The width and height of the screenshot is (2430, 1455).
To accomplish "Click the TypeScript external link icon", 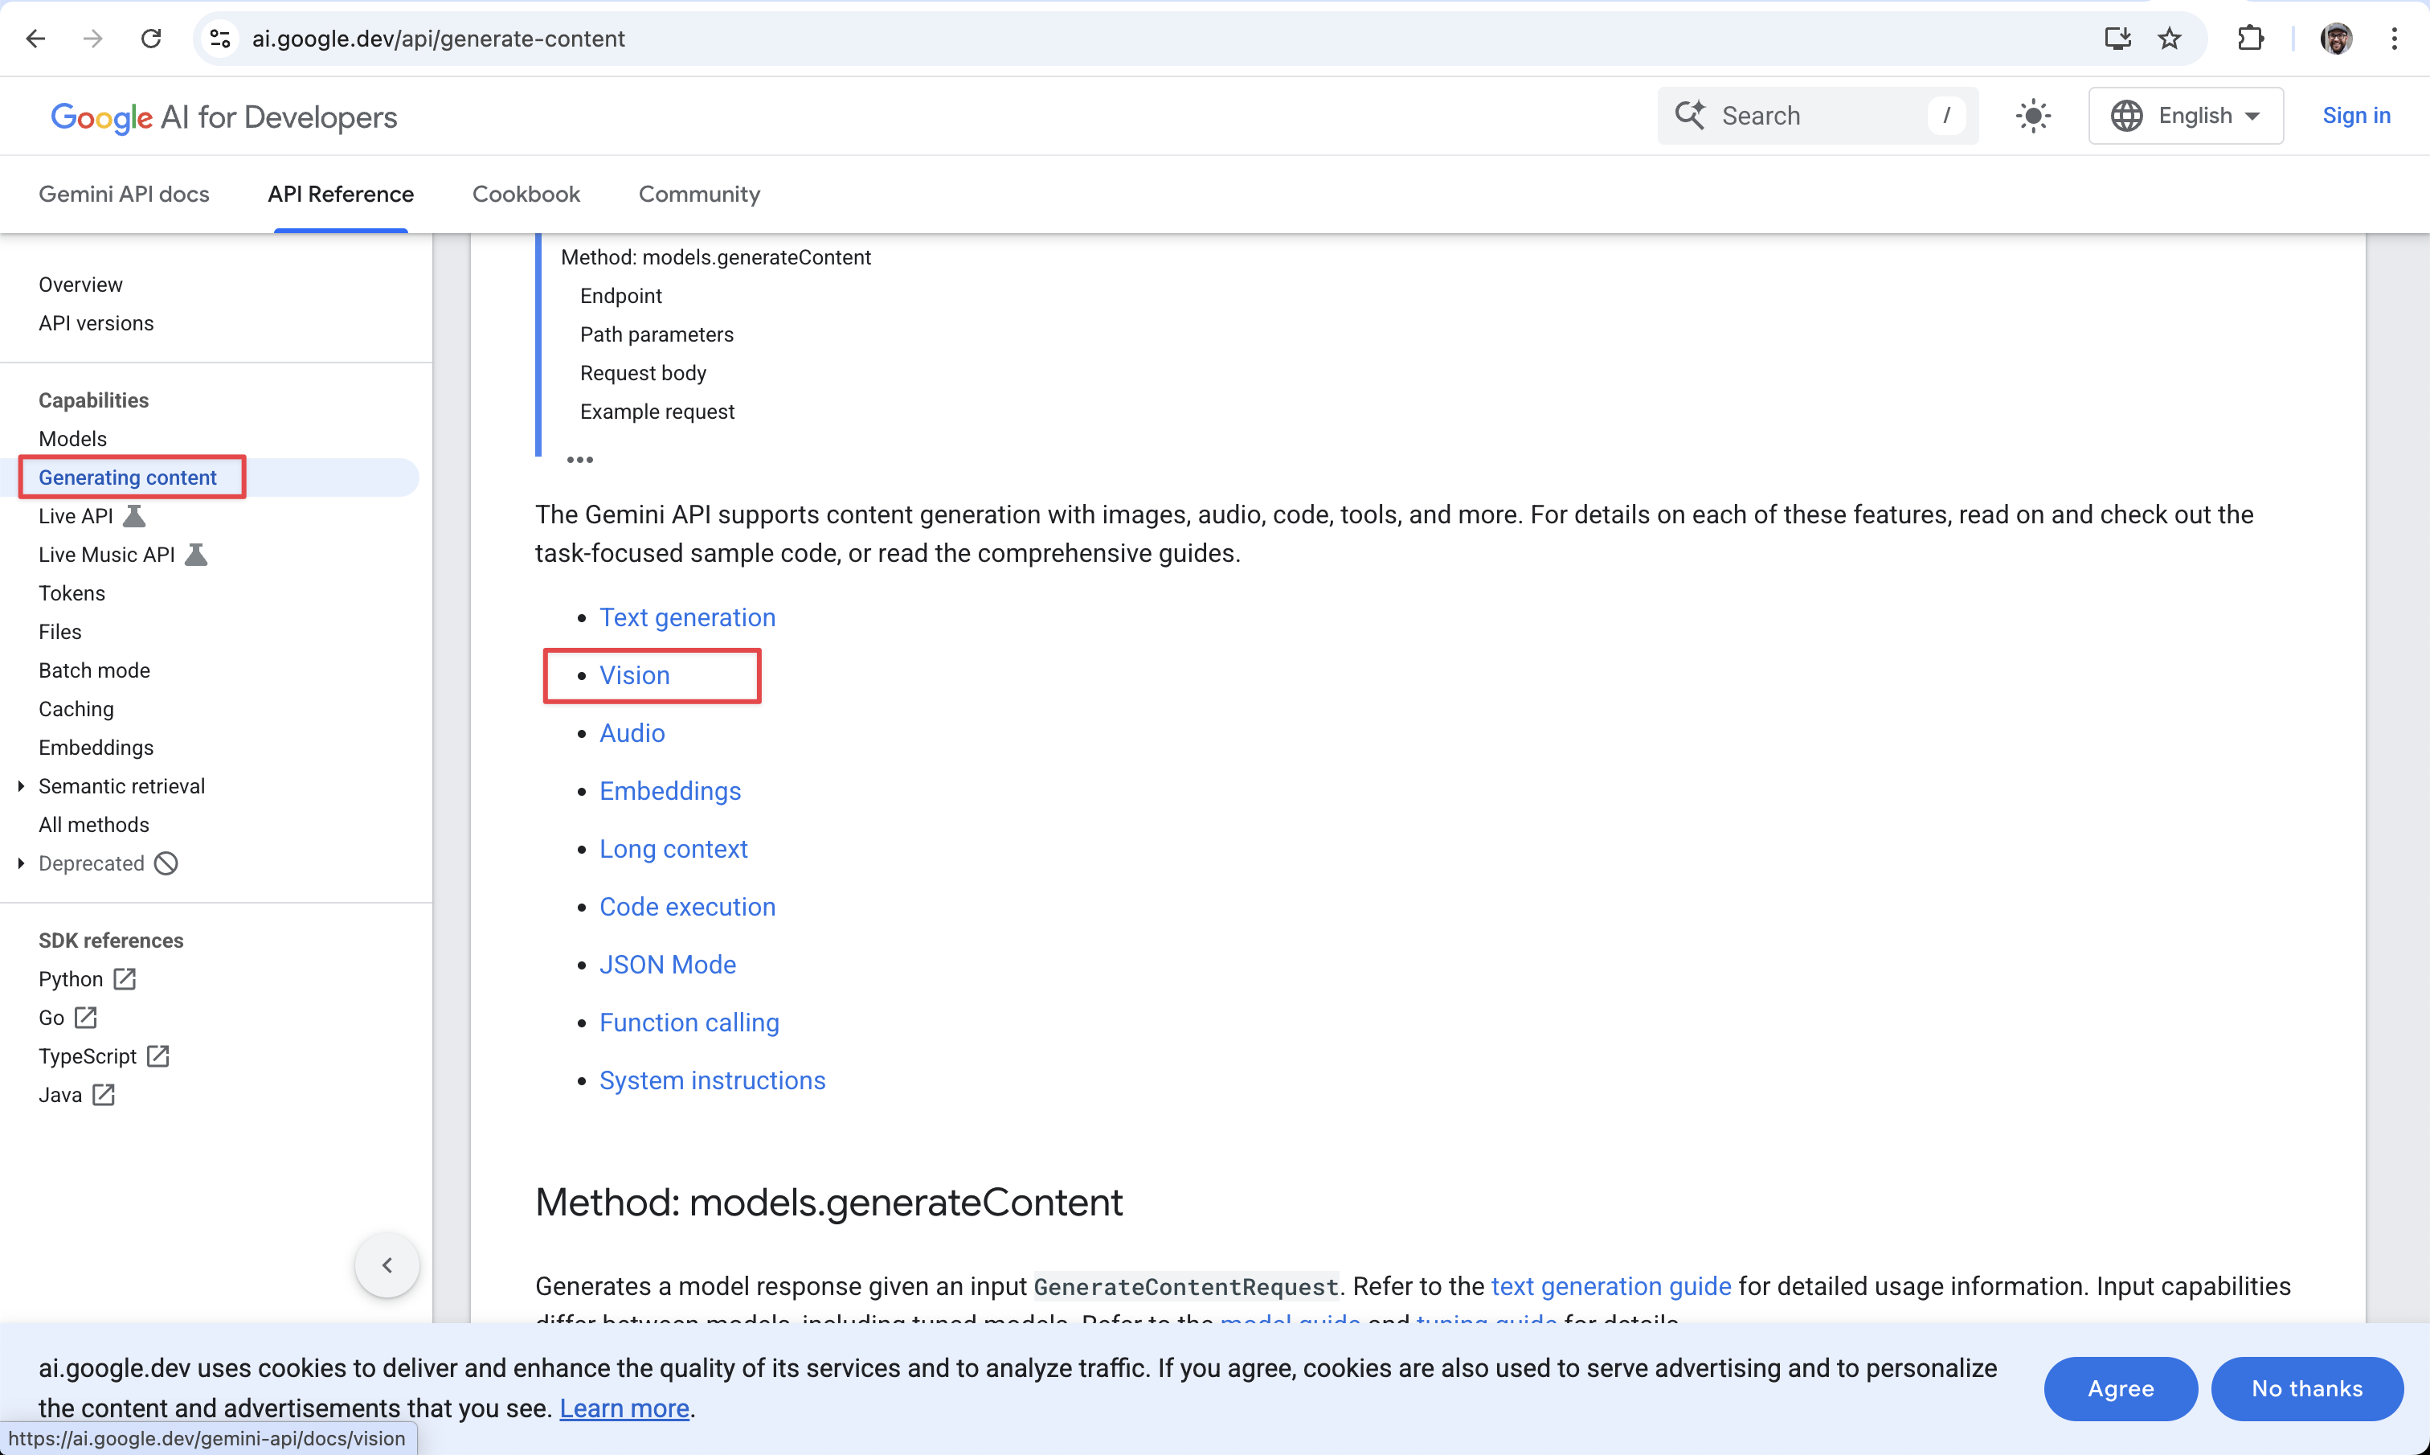I will 157,1056.
